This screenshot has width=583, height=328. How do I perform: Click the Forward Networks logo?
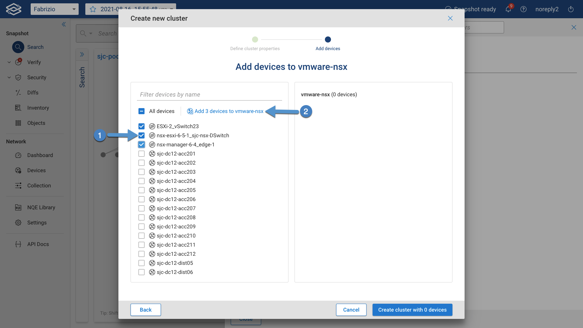pyautogui.click(x=13, y=9)
